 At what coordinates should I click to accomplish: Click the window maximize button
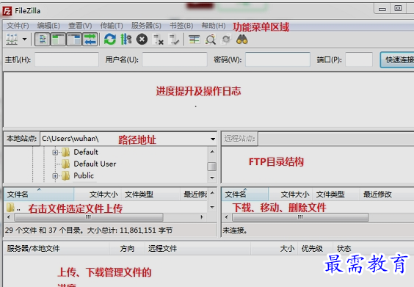point(398,9)
